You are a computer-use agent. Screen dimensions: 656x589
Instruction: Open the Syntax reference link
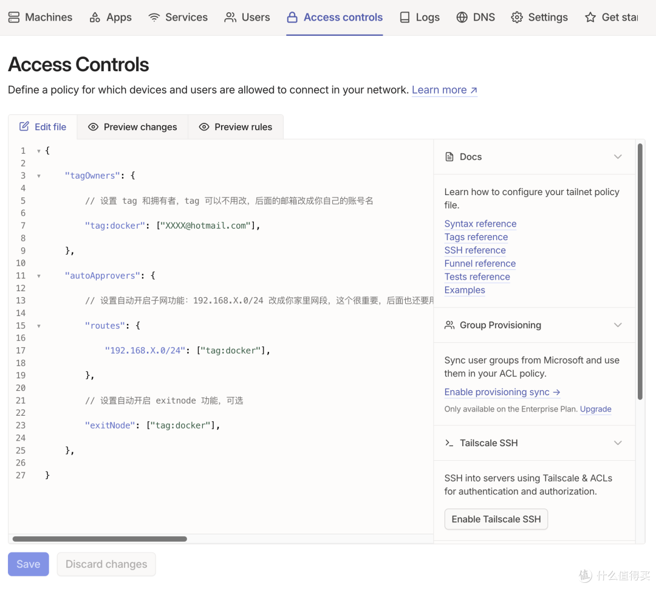[x=480, y=224]
